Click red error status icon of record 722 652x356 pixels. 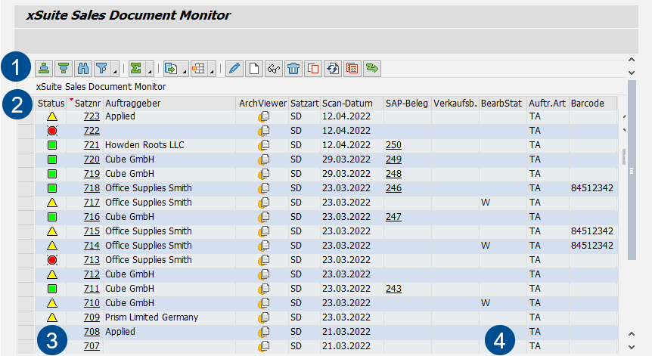coord(52,131)
